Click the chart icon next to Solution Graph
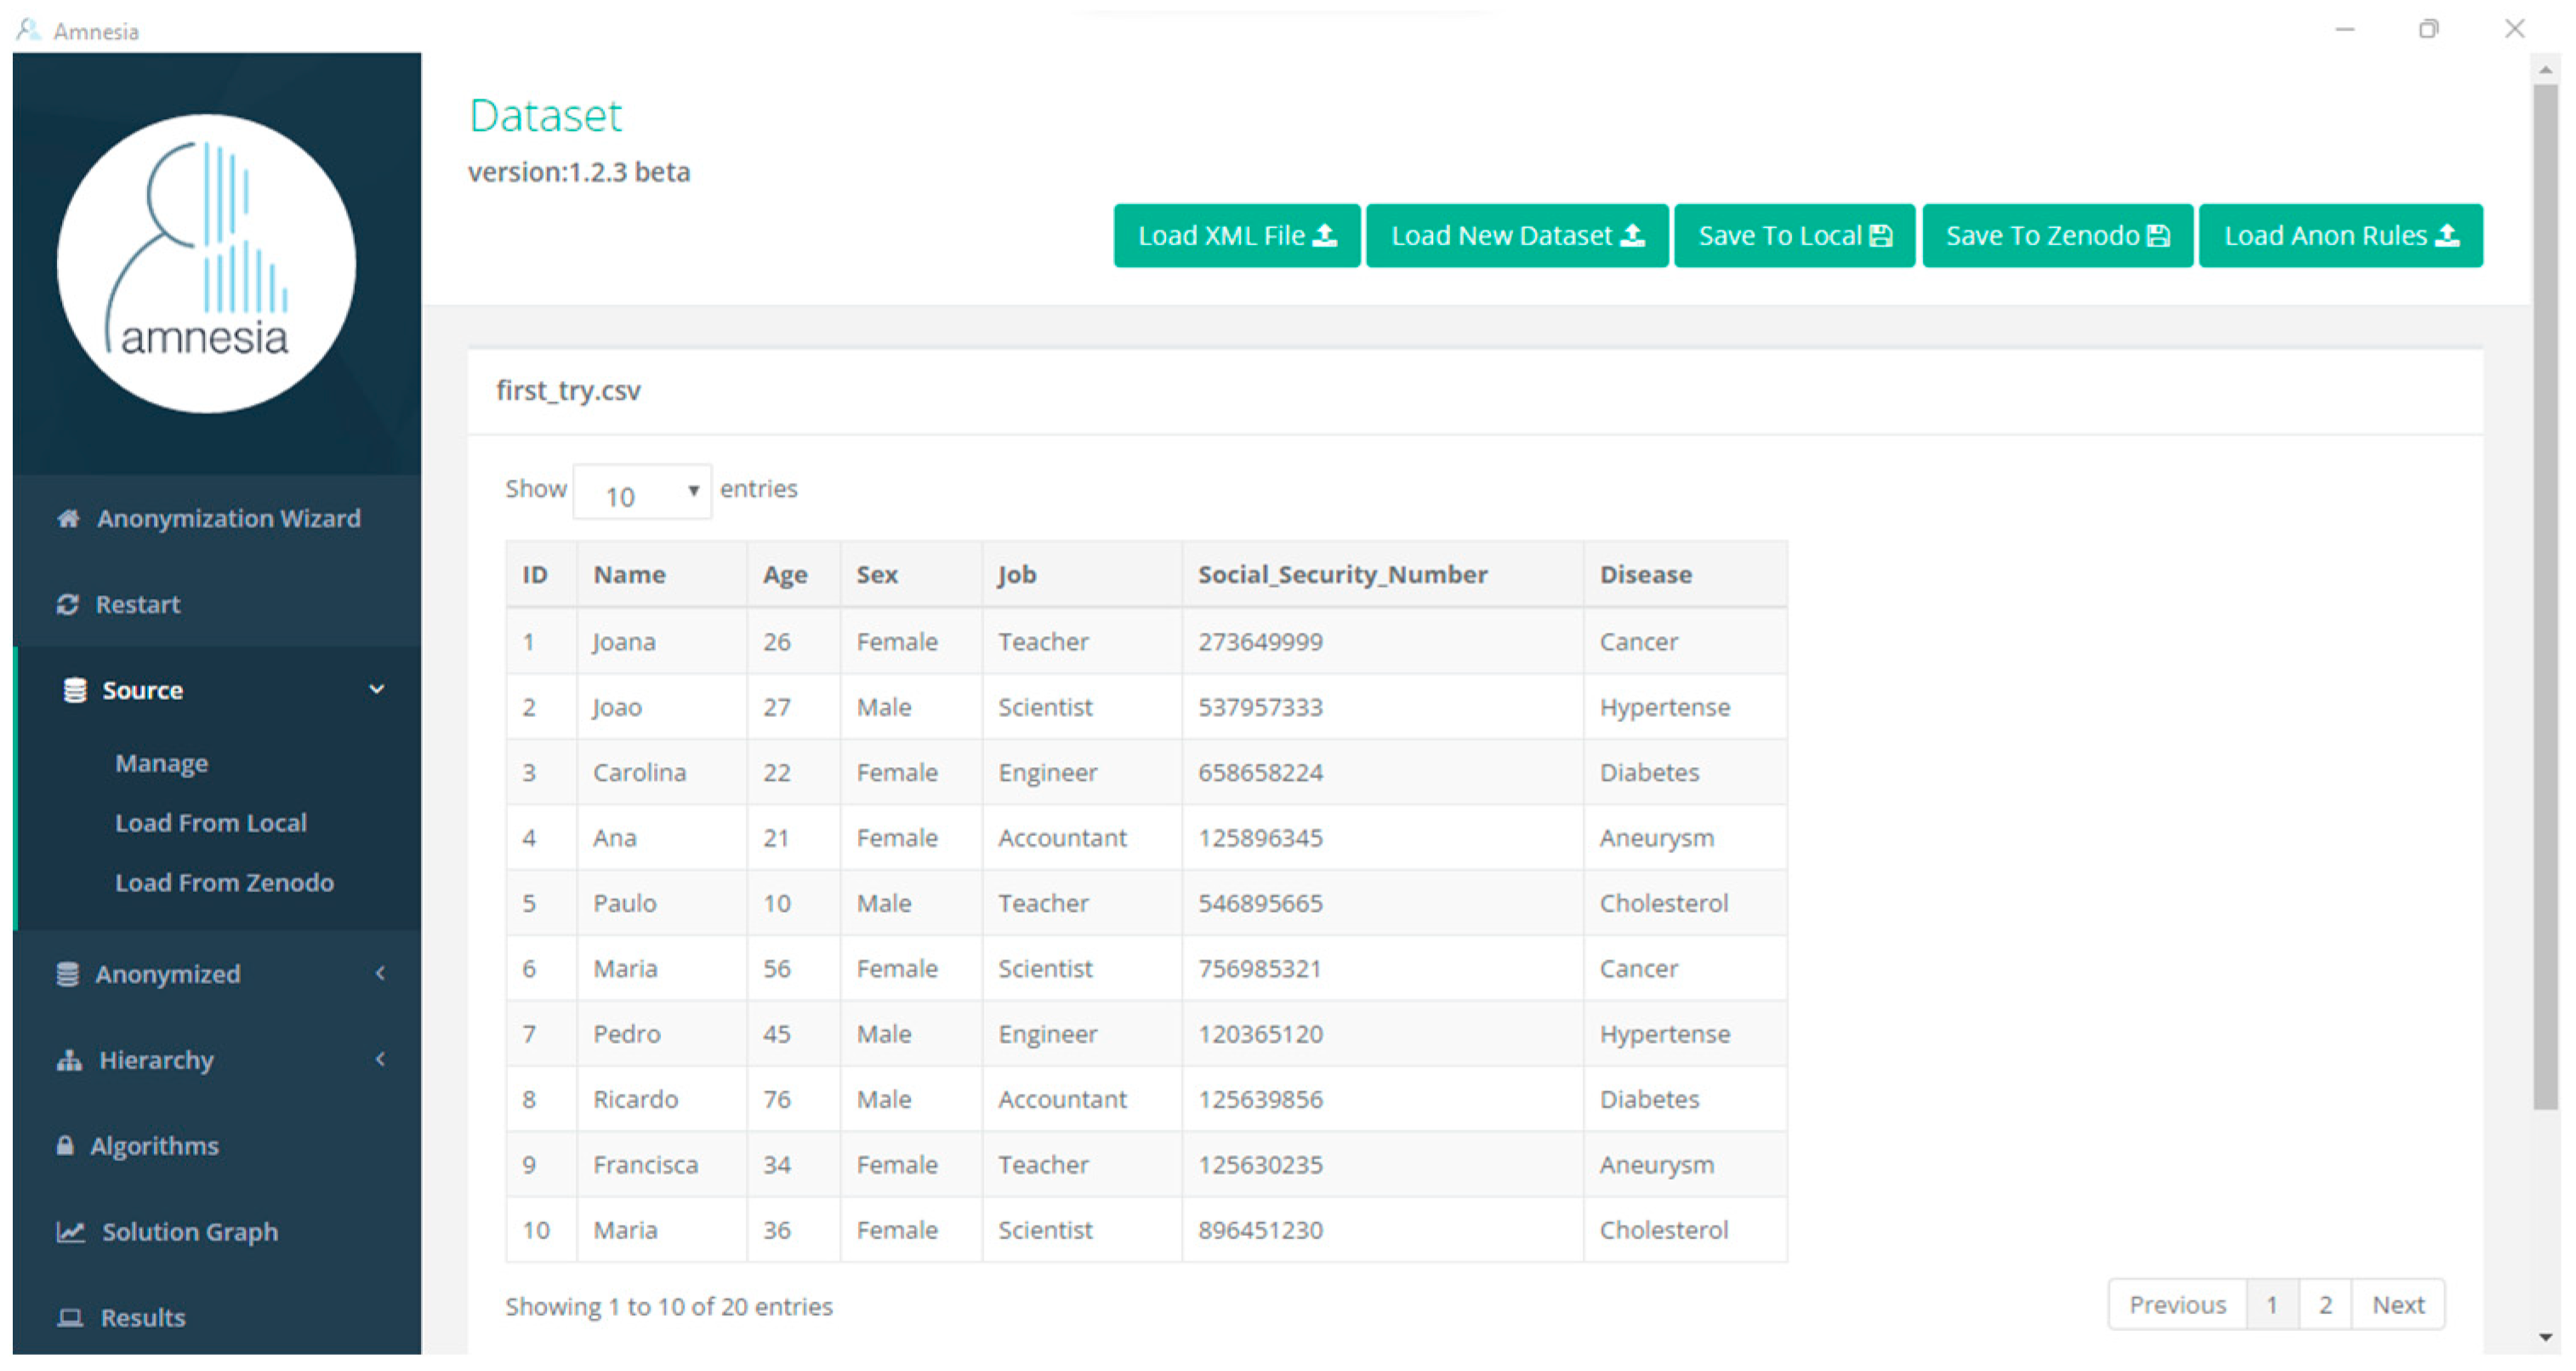Image resolution: width=2576 pixels, height=1371 pixels. point(70,1232)
